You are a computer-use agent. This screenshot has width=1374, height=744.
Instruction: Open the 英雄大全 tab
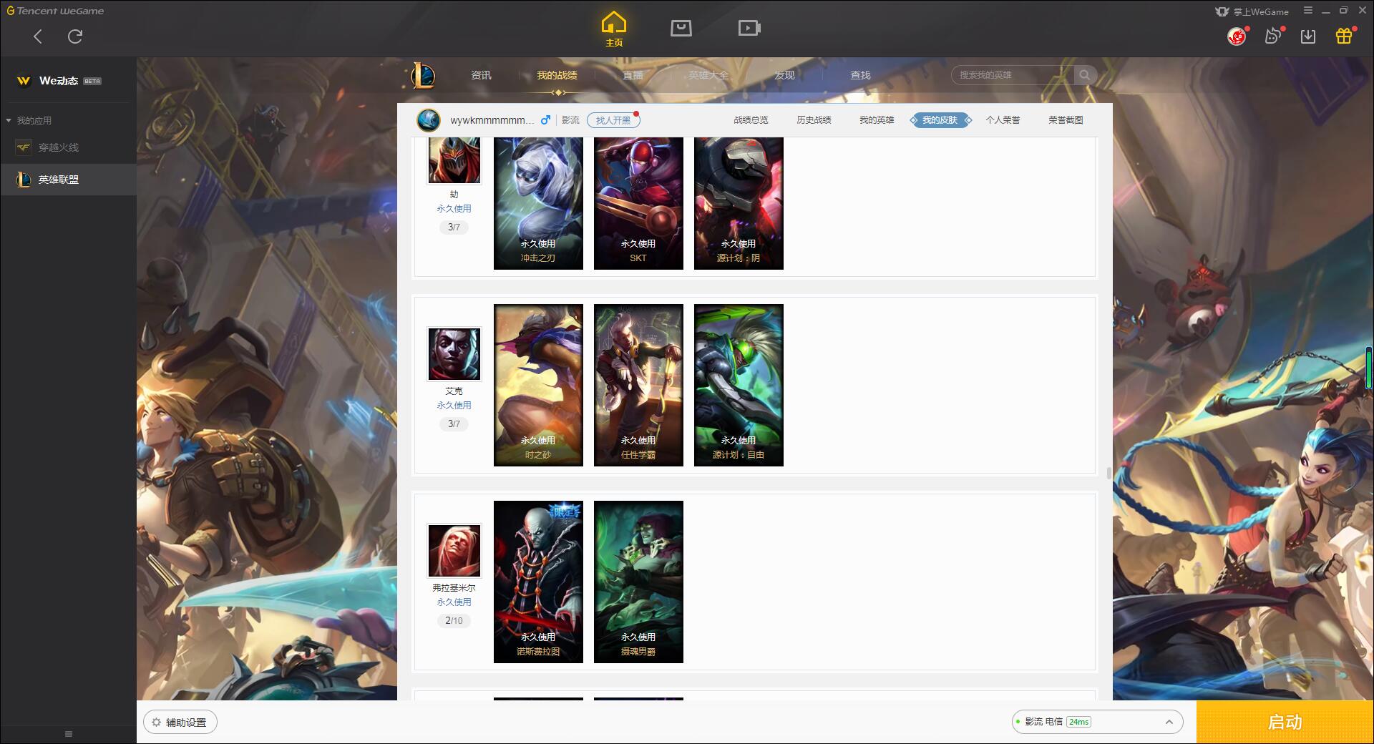click(x=708, y=75)
